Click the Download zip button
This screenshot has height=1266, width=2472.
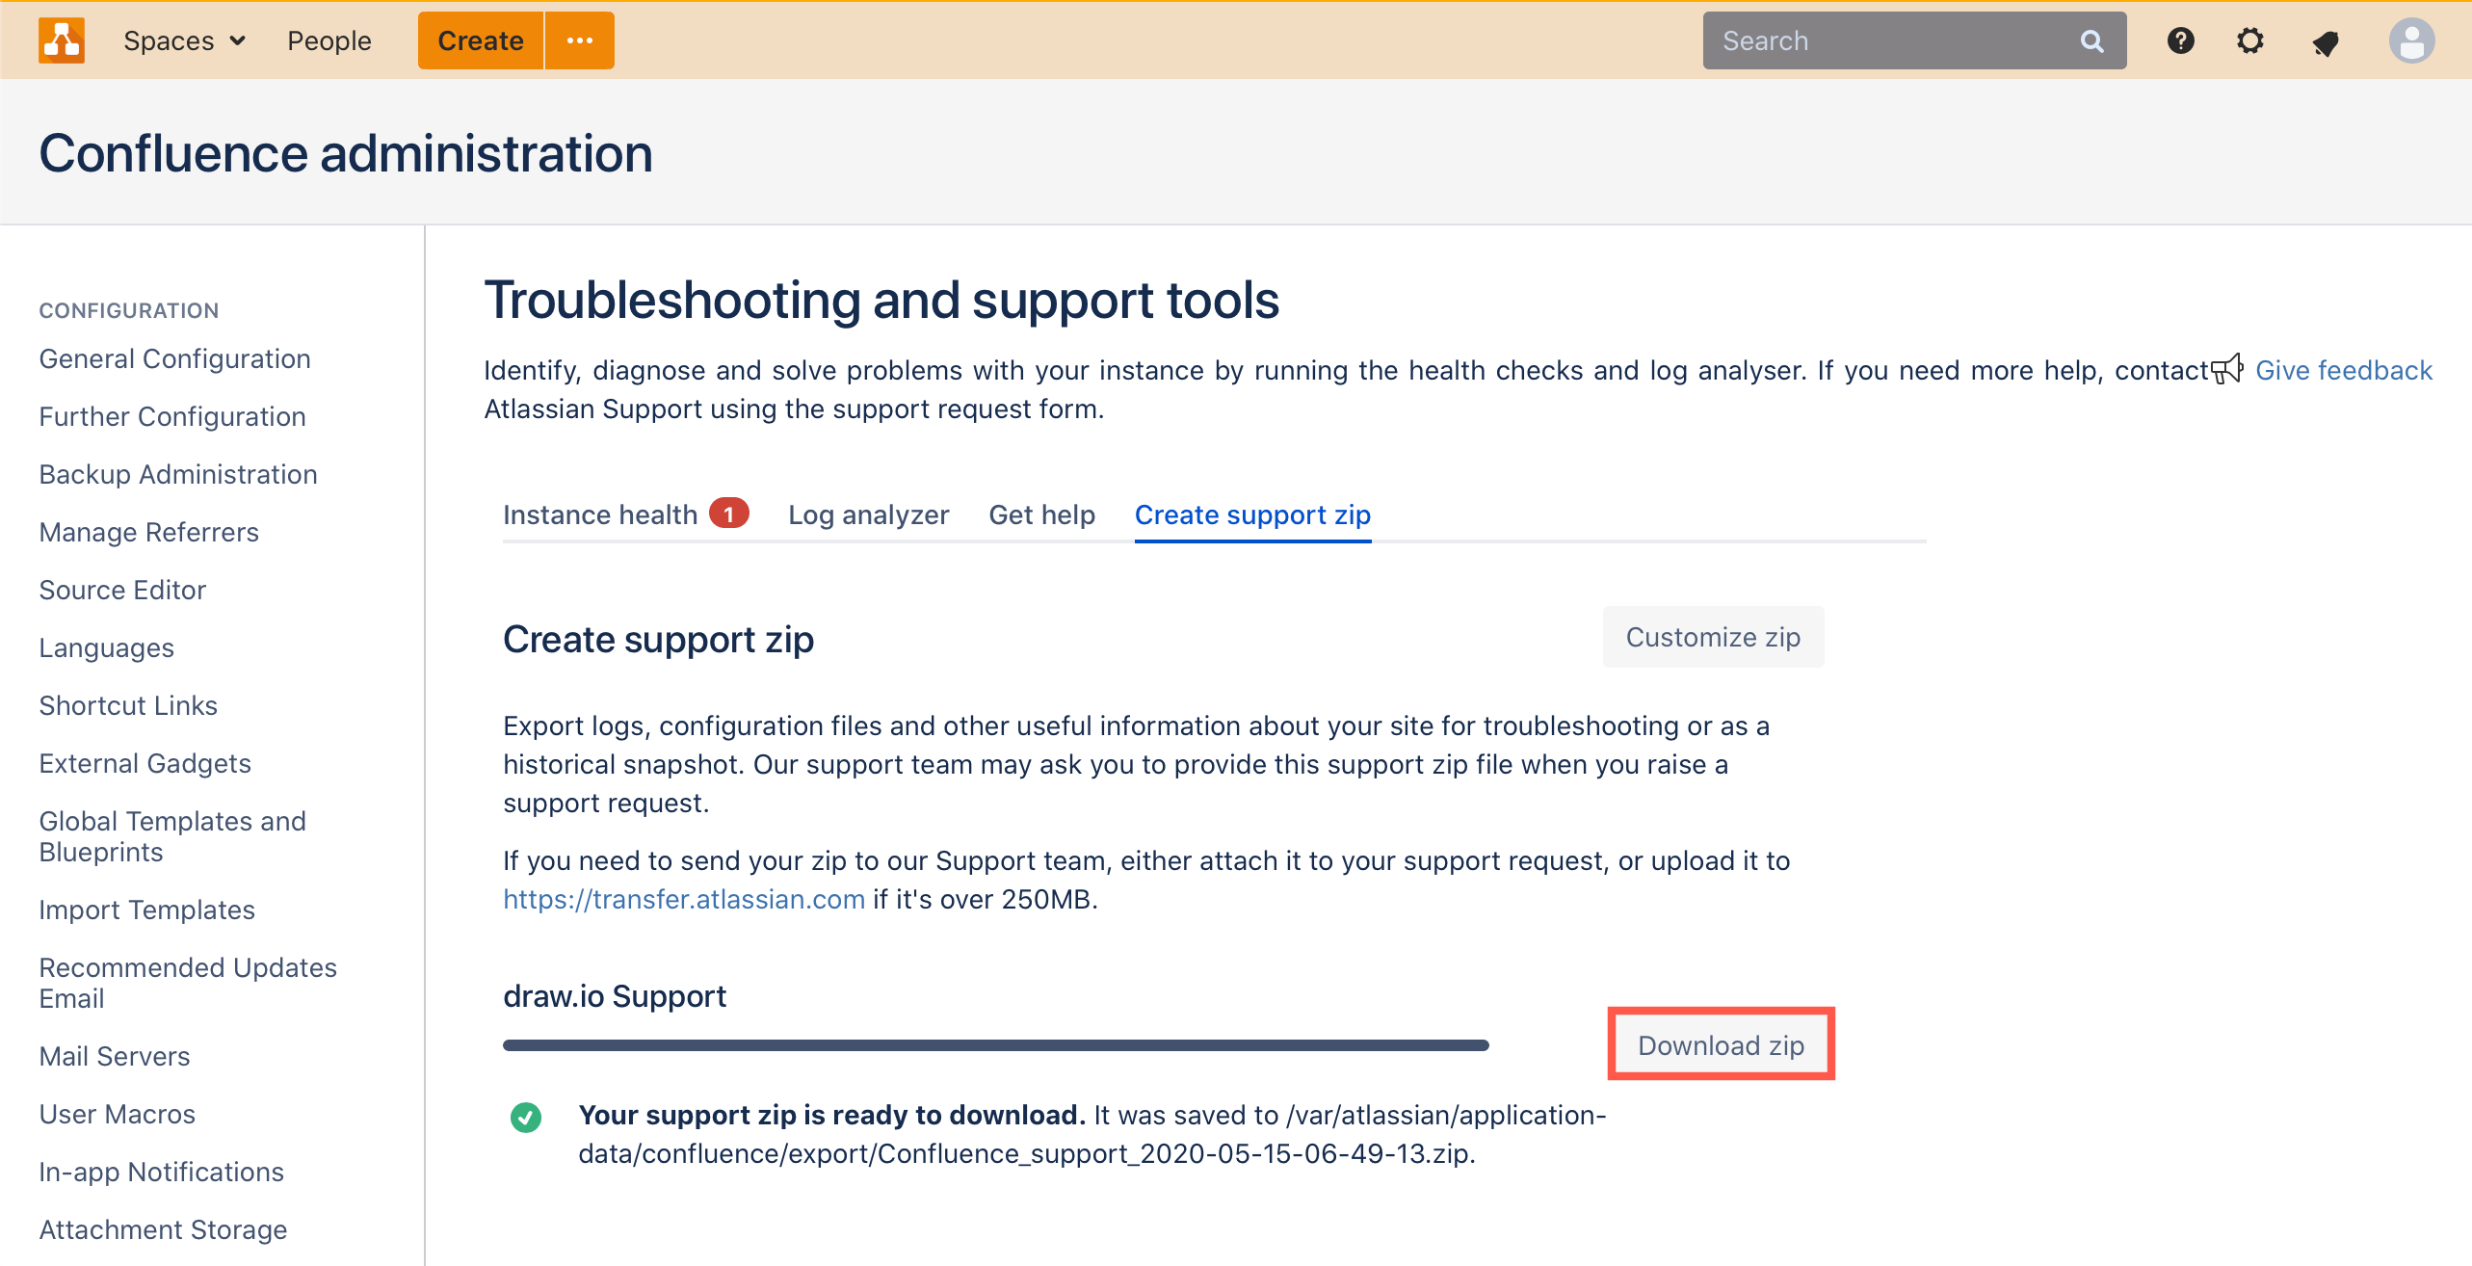pyautogui.click(x=1718, y=1044)
